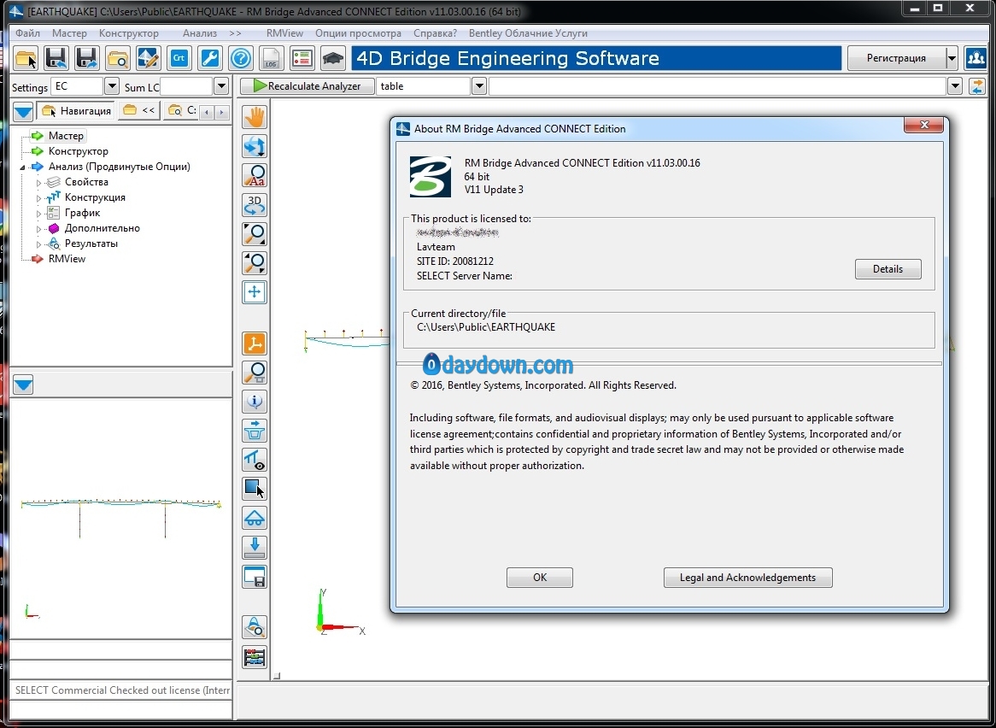Open the Справка? menu
Viewport: 996px width, 728px height.
pos(435,33)
